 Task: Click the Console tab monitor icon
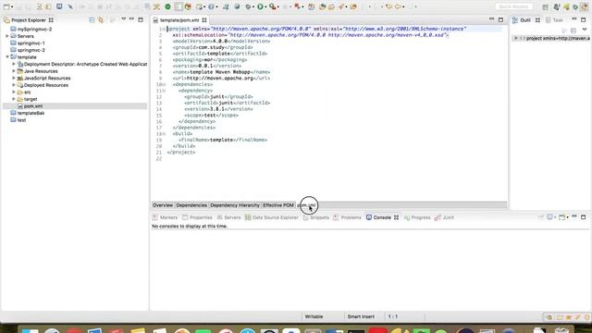click(x=369, y=217)
